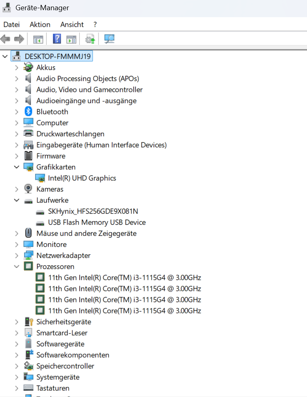
Task: Select Audioeingänge und -ausgänge label
Action: click(x=87, y=101)
